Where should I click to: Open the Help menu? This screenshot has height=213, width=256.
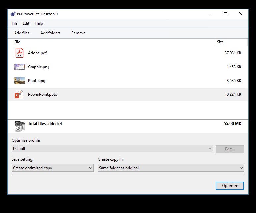click(39, 23)
